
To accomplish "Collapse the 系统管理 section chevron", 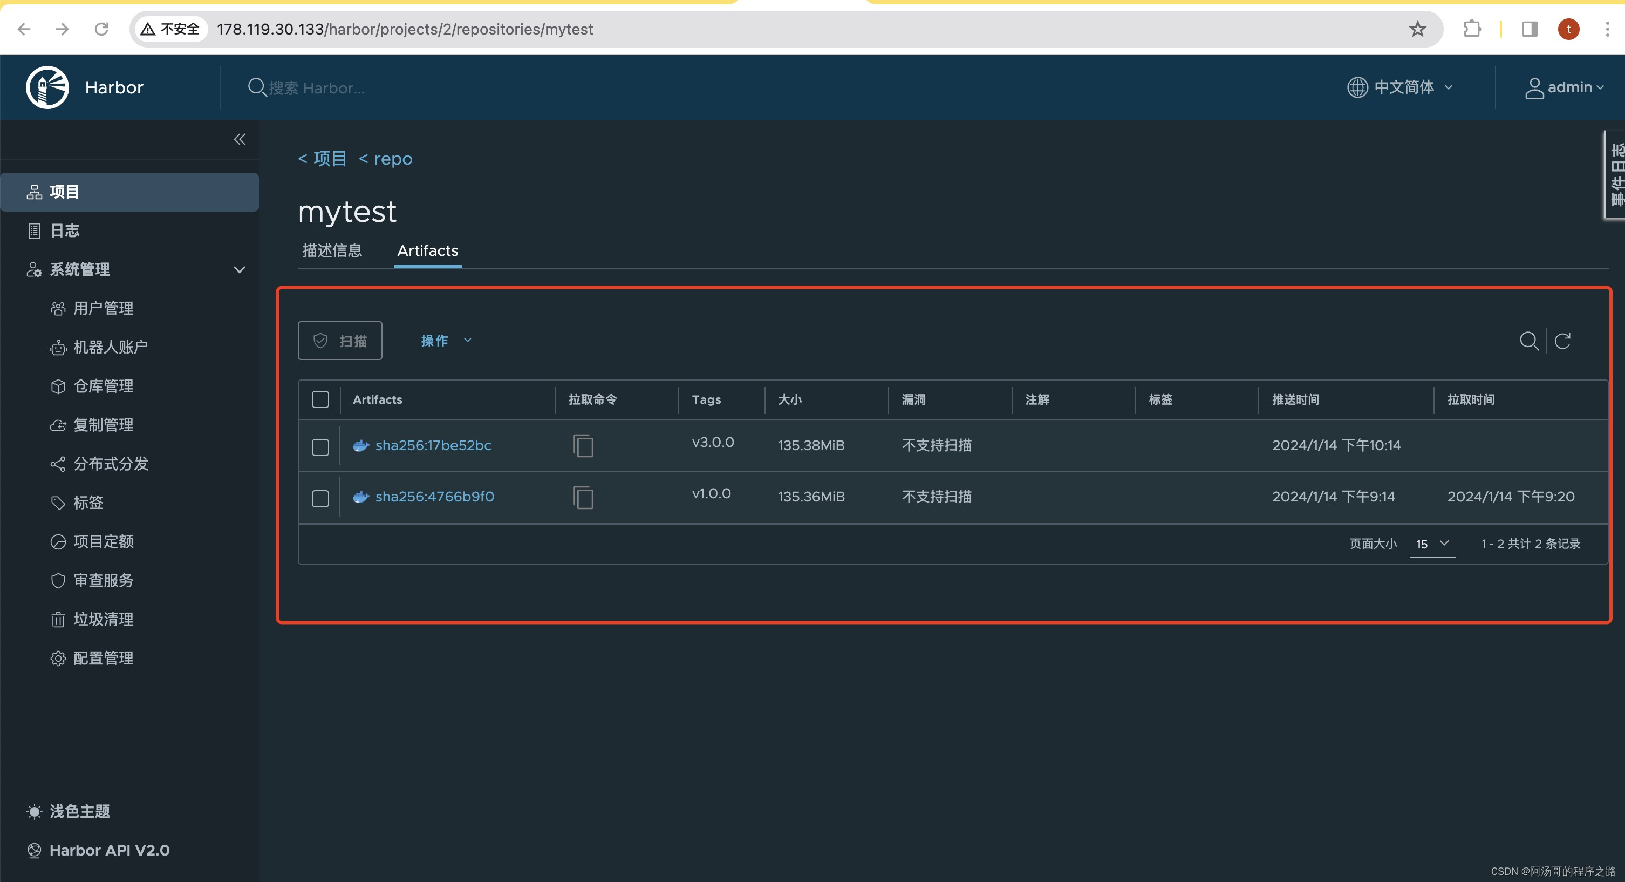I will coord(240,269).
